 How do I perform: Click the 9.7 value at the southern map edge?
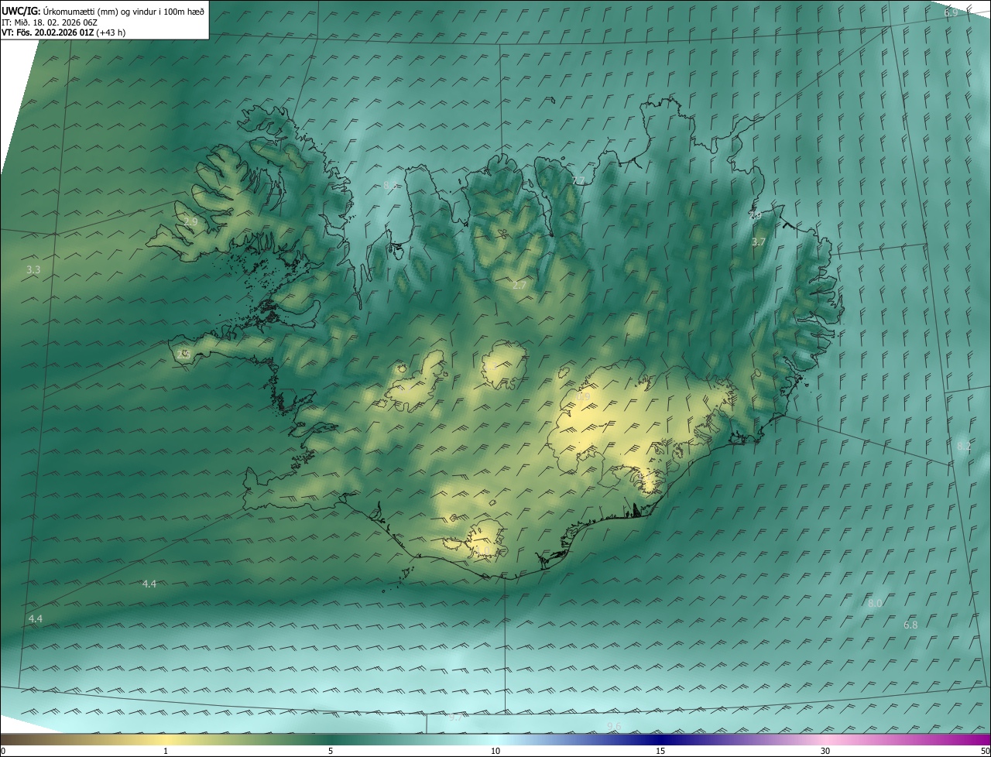click(x=456, y=718)
